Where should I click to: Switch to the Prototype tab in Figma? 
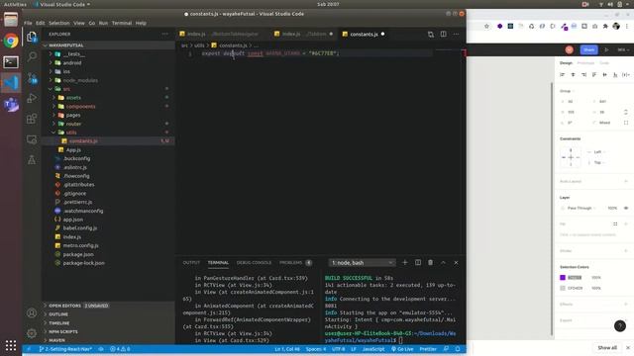pyautogui.click(x=585, y=63)
